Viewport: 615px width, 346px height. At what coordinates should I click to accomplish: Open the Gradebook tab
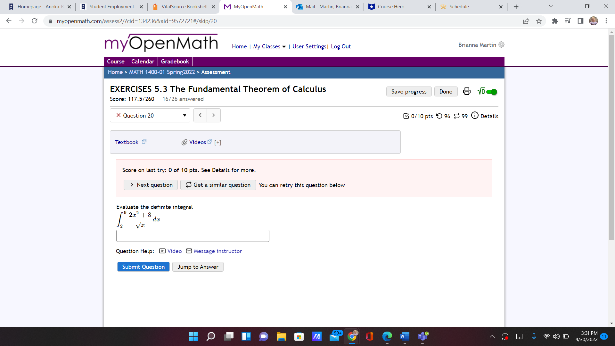pyautogui.click(x=175, y=62)
